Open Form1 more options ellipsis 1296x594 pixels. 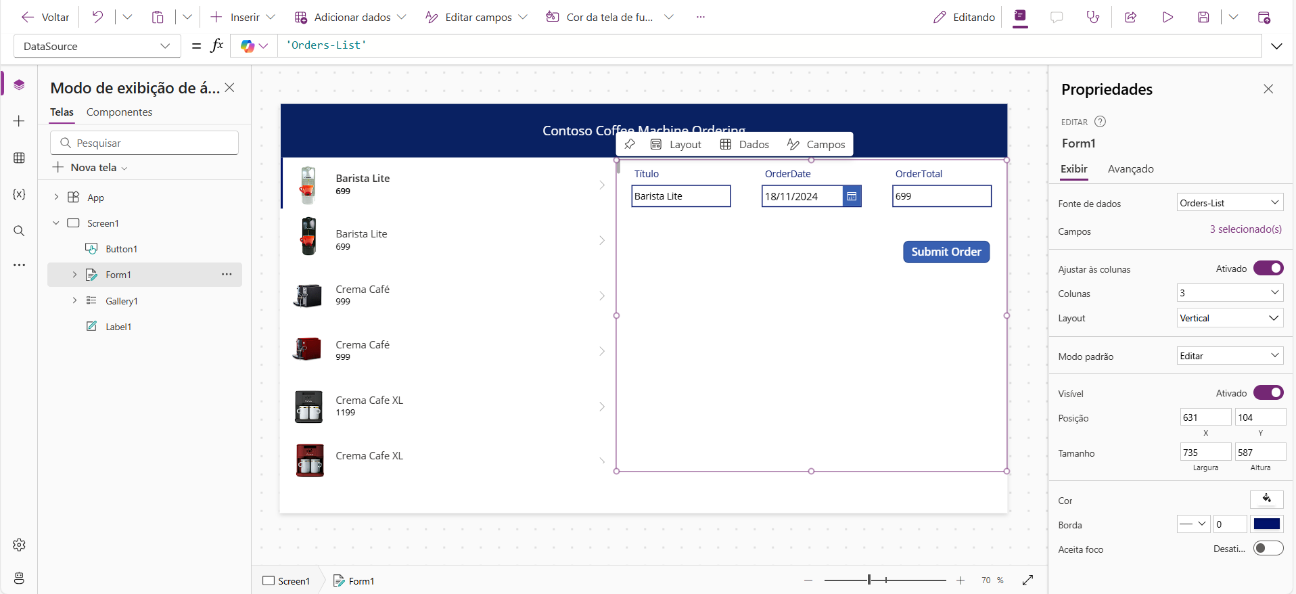pyautogui.click(x=227, y=274)
